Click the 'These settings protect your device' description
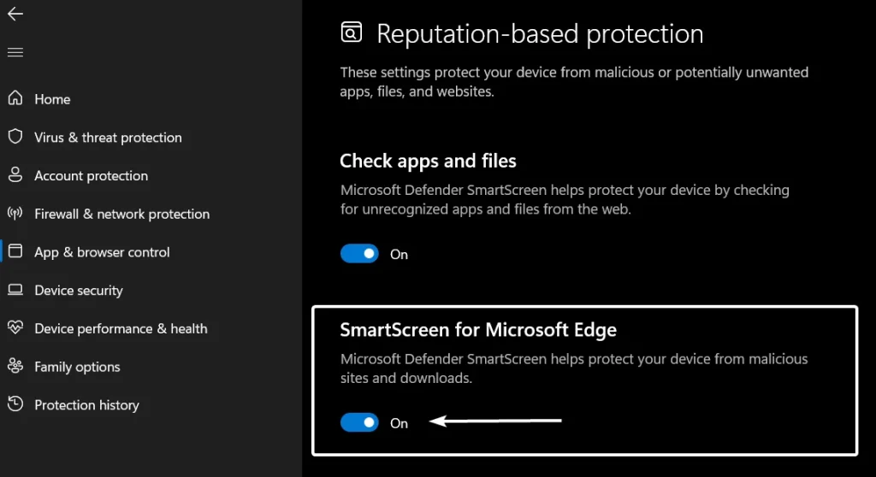Screen dimensions: 876x477 [574, 81]
